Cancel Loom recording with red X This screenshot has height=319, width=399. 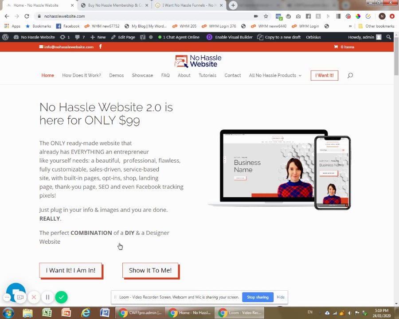tap(34, 297)
